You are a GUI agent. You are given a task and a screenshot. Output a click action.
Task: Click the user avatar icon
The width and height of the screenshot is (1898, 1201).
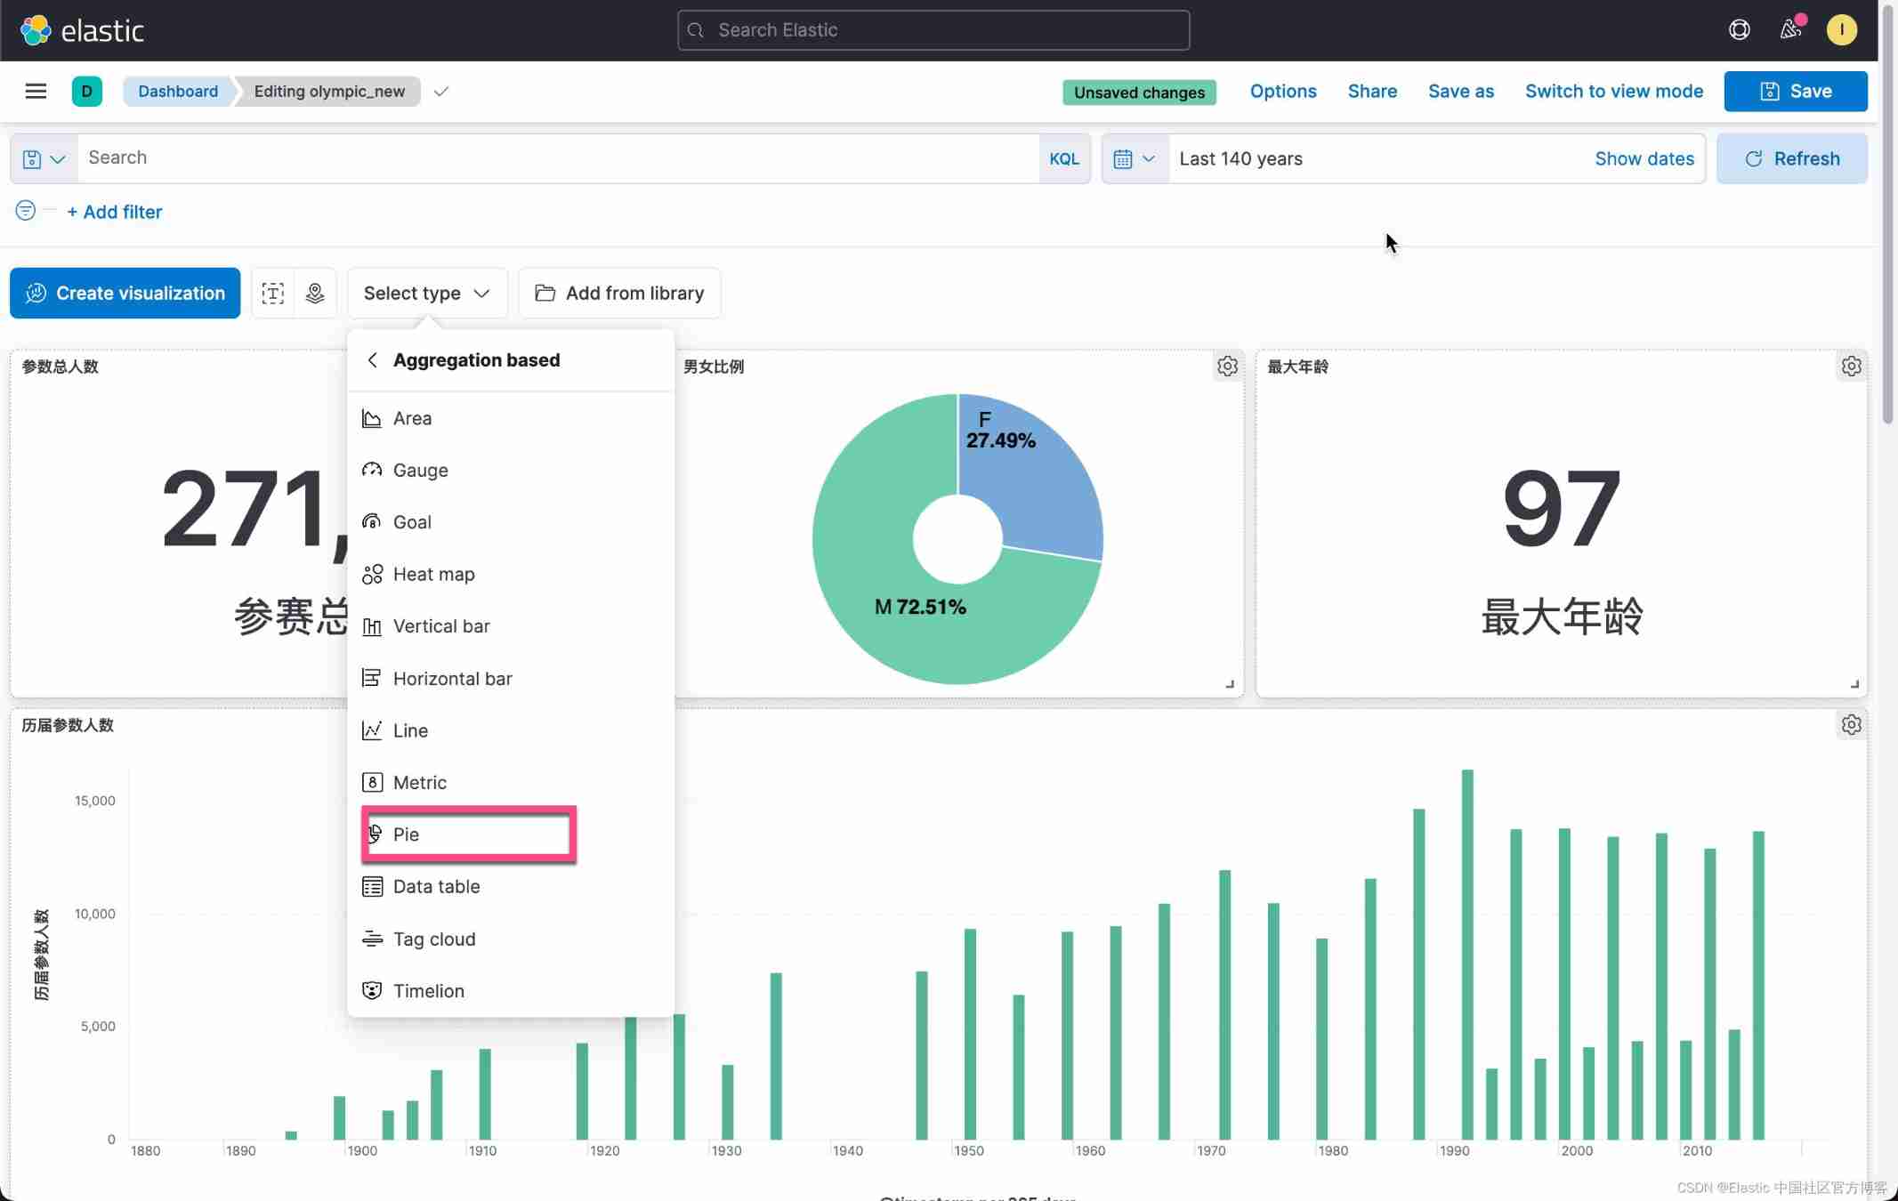coord(1841,30)
